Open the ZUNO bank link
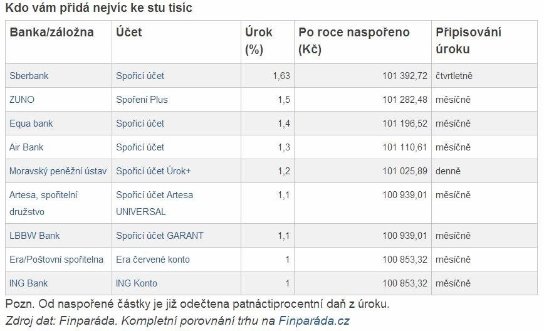 (22, 100)
